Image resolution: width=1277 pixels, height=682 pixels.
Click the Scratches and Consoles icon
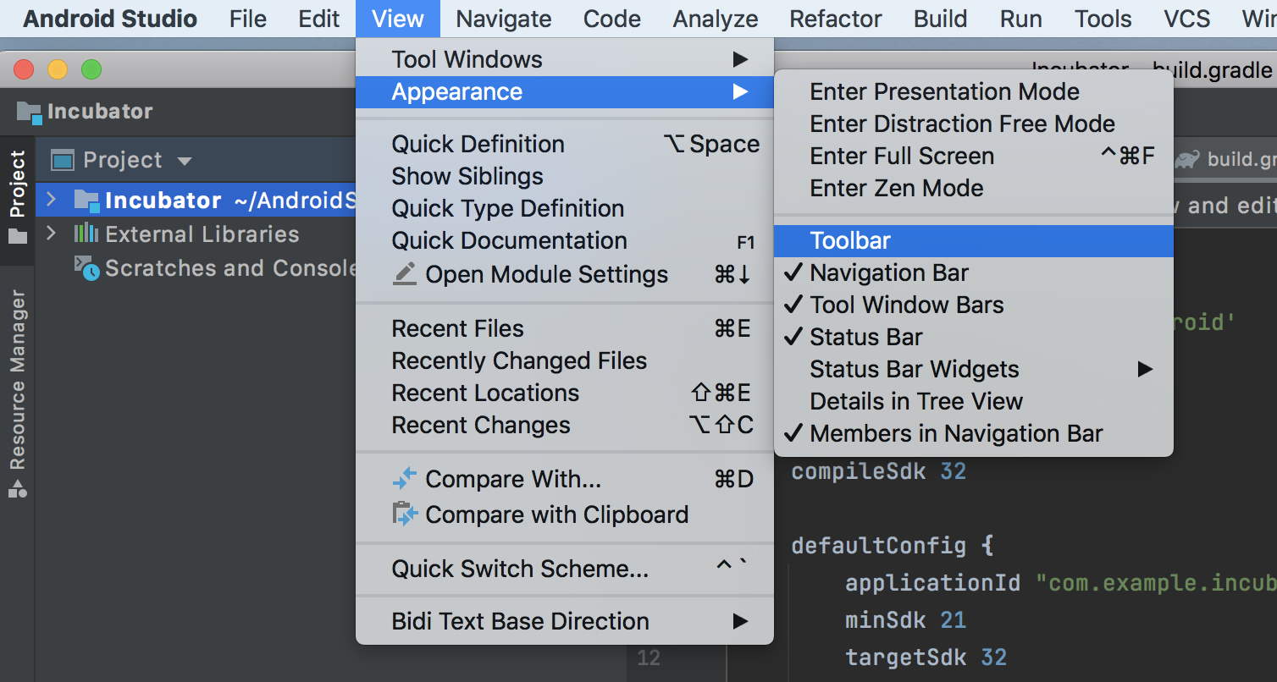pyautogui.click(x=86, y=267)
